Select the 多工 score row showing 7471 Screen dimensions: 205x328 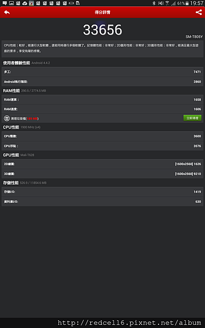point(103,72)
